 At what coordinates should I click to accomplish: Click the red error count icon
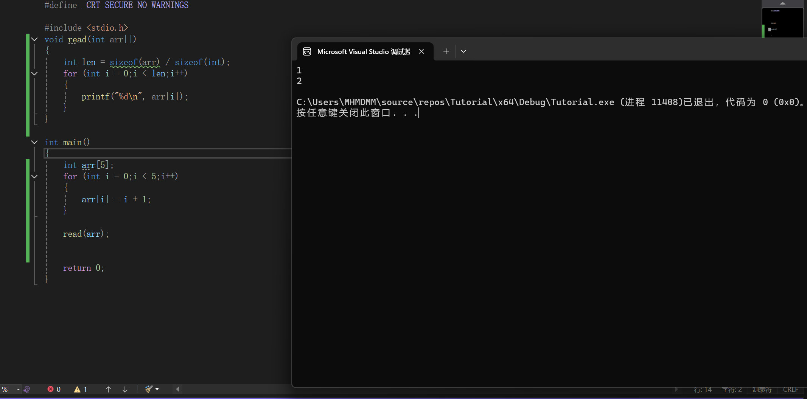tap(50, 389)
